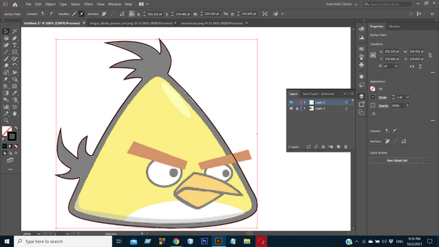This screenshot has width=439, height=247.
Task: Toggle lock on Layer 1
Action: click(x=297, y=108)
